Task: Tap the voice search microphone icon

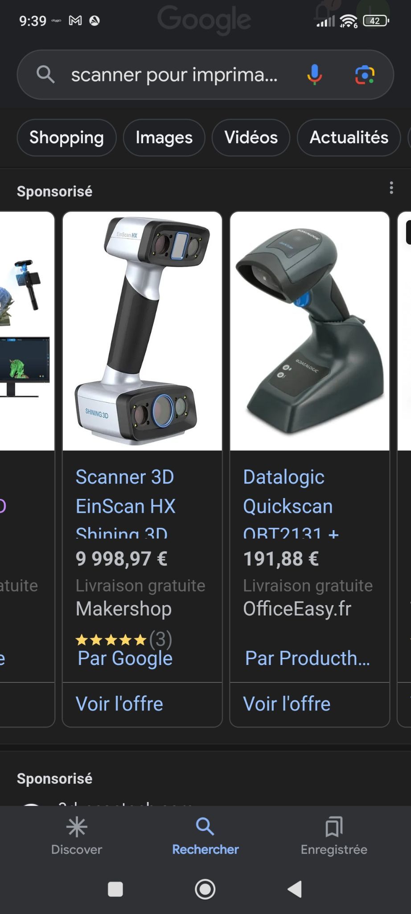Action: [x=314, y=75]
